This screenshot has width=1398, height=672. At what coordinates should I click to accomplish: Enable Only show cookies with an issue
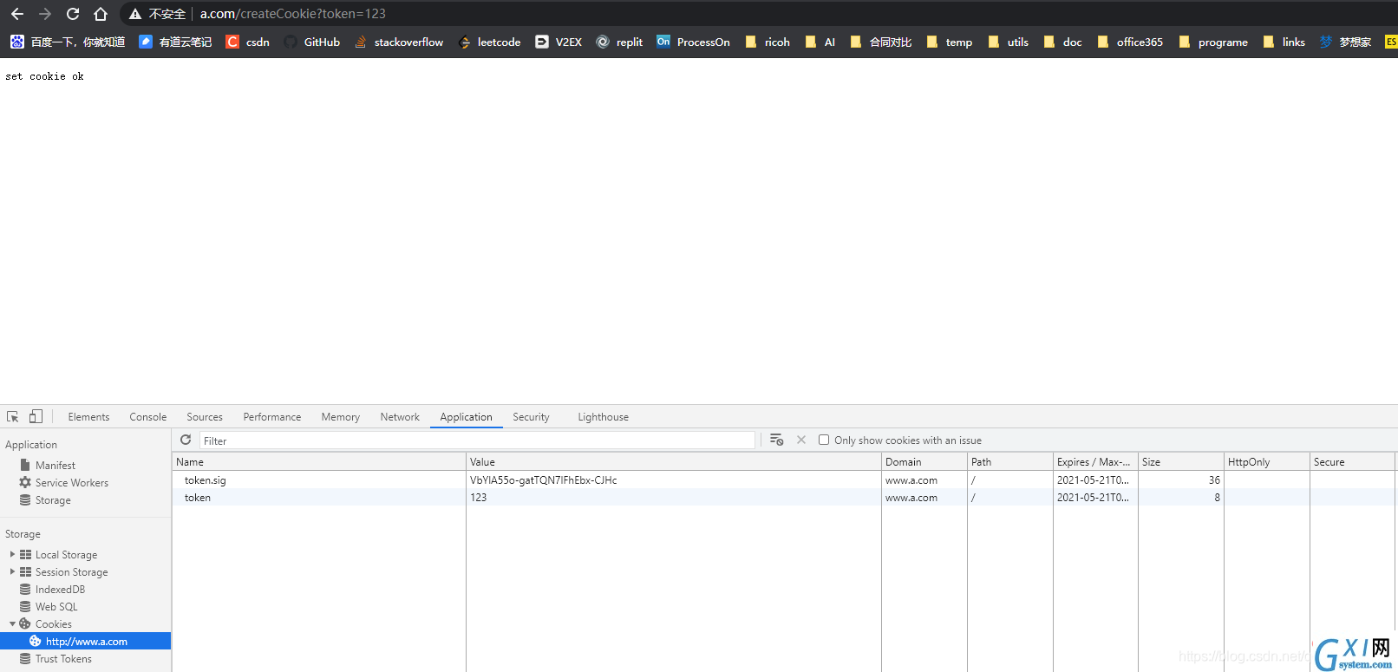pyautogui.click(x=824, y=440)
